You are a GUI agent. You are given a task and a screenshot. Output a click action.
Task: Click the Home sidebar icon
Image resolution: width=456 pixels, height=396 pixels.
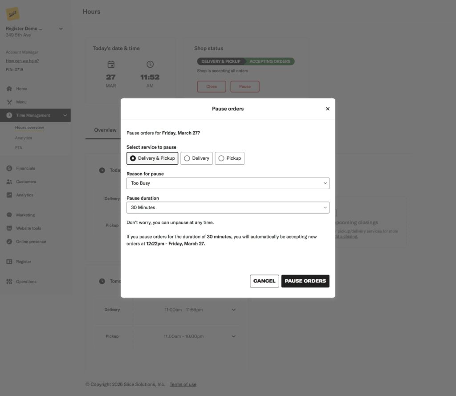tap(9, 89)
